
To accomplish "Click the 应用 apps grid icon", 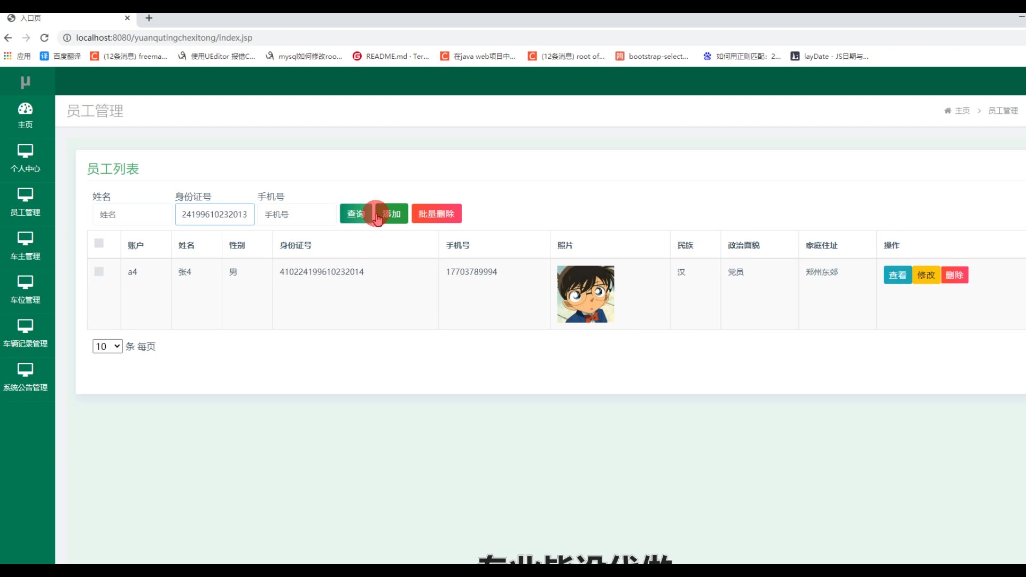I will [7, 56].
